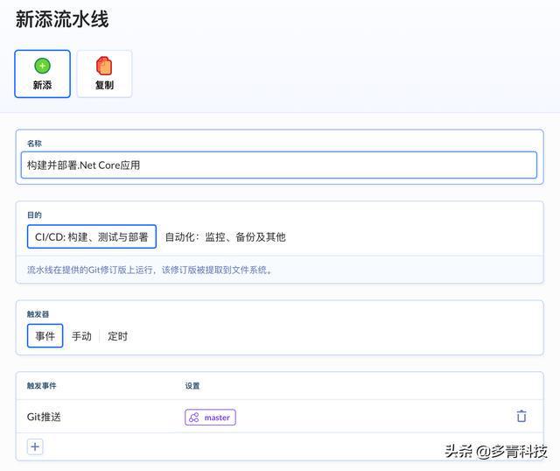Click the Git修订版 description hint text
The width and height of the screenshot is (560, 471).
150,270
